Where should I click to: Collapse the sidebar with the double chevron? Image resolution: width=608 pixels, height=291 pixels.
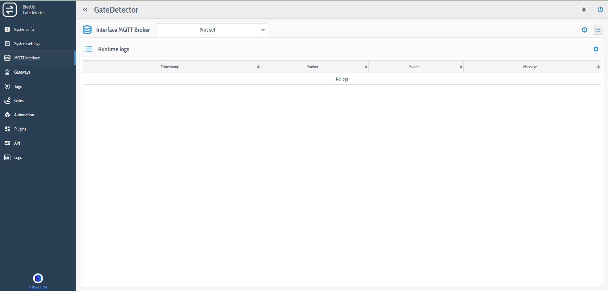coord(85,9)
